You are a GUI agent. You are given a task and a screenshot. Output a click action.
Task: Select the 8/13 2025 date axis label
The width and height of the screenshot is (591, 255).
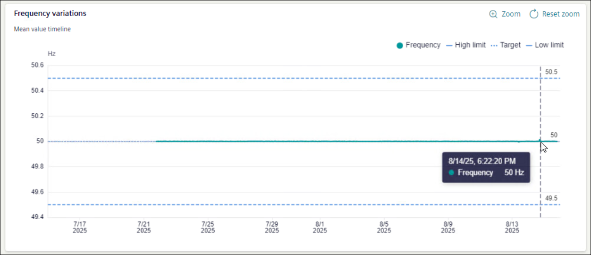(512, 227)
